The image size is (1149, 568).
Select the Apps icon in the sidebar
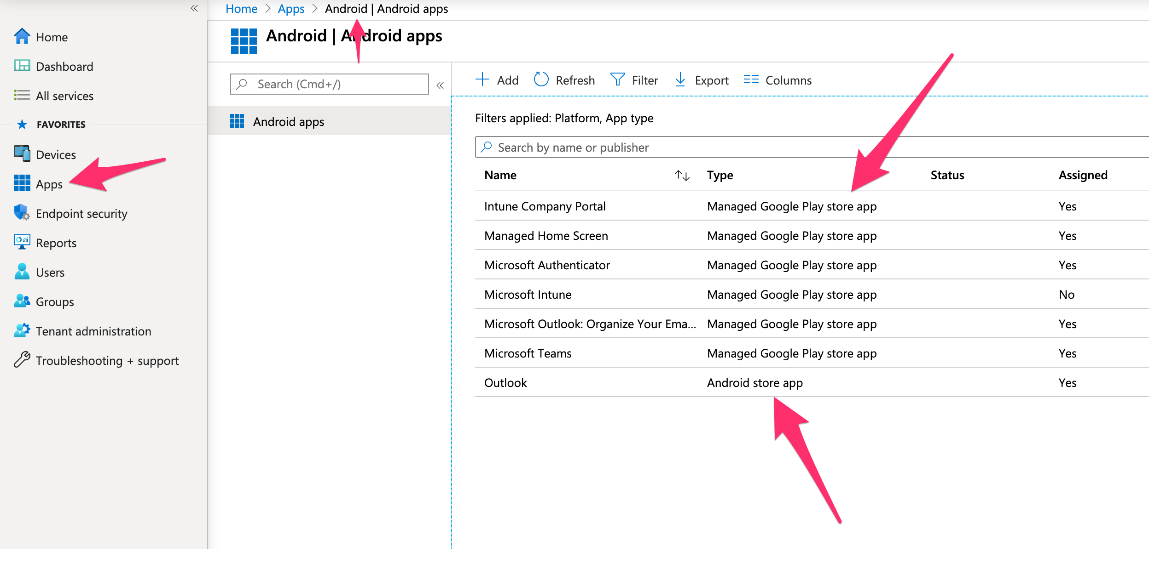coord(22,184)
